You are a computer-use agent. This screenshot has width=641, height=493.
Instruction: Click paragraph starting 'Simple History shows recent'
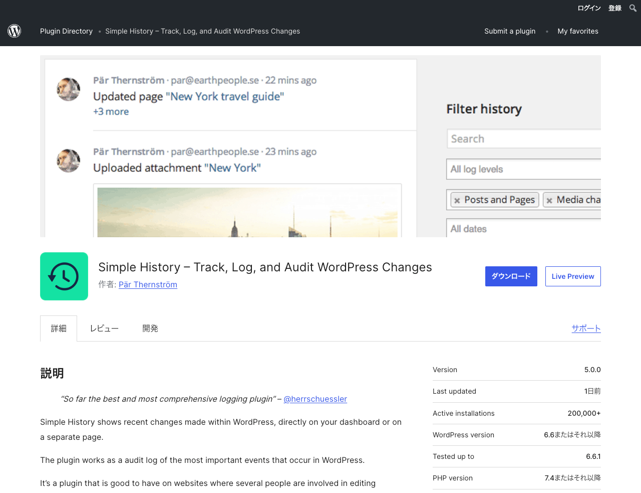[x=221, y=430]
